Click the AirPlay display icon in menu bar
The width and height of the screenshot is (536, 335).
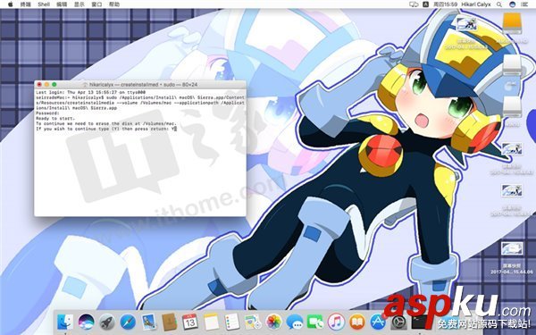tap(414, 4)
